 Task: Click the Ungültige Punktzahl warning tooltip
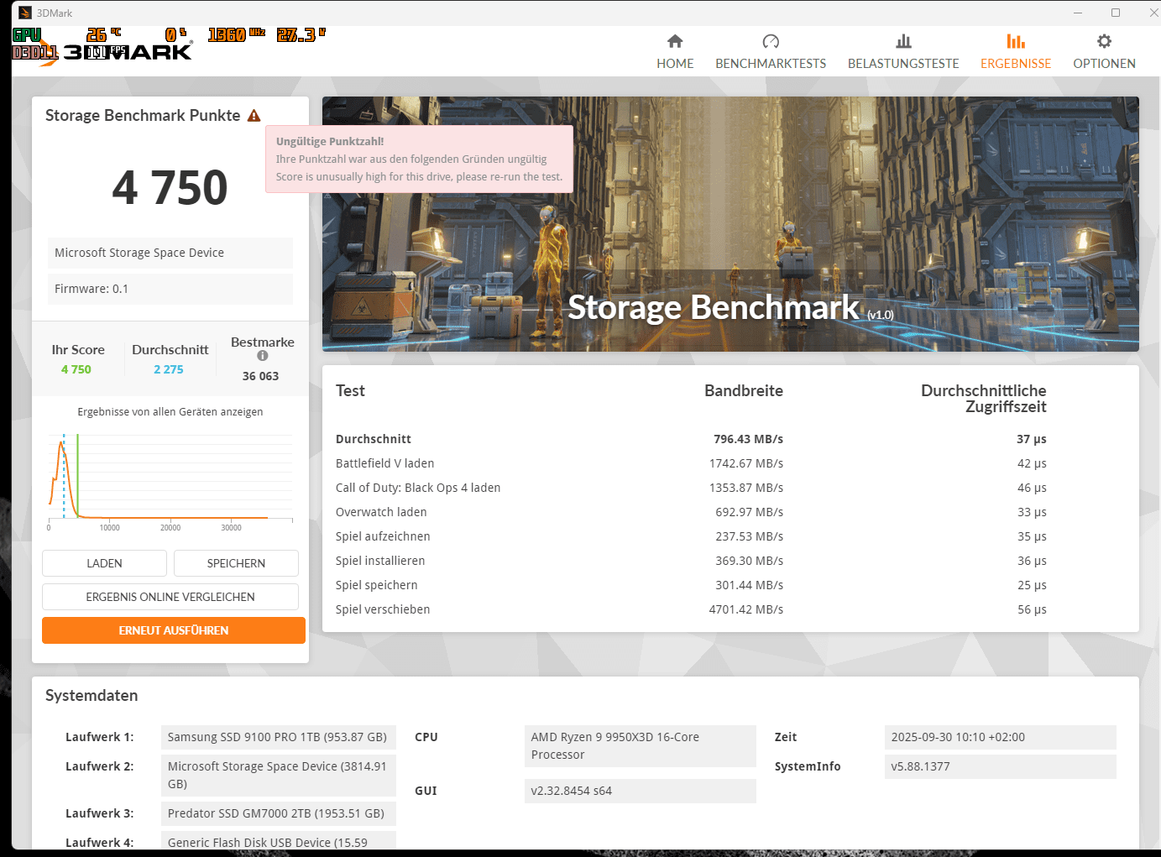pos(420,159)
